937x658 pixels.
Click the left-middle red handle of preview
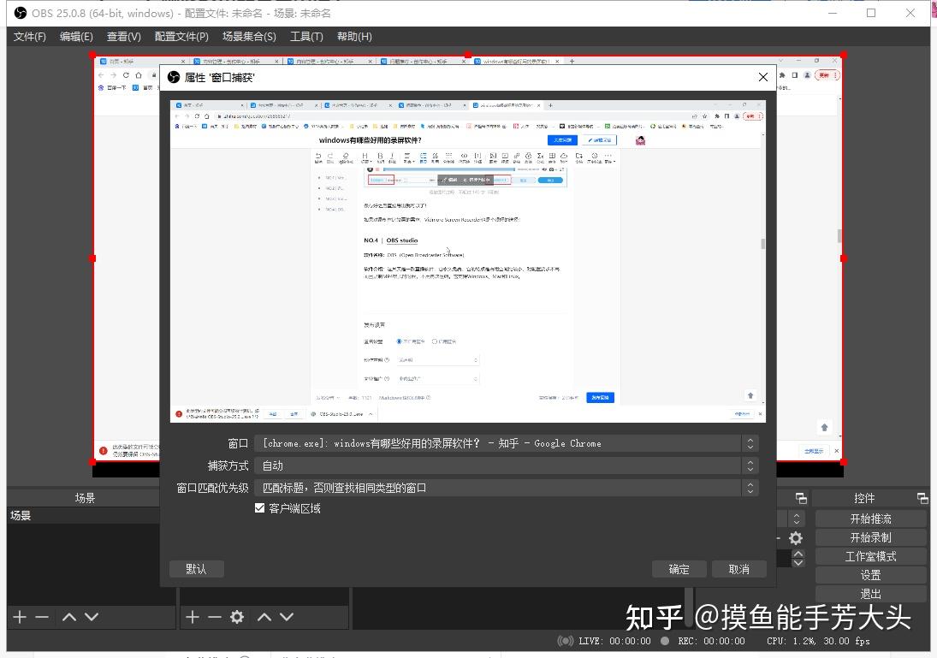pyautogui.click(x=92, y=258)
